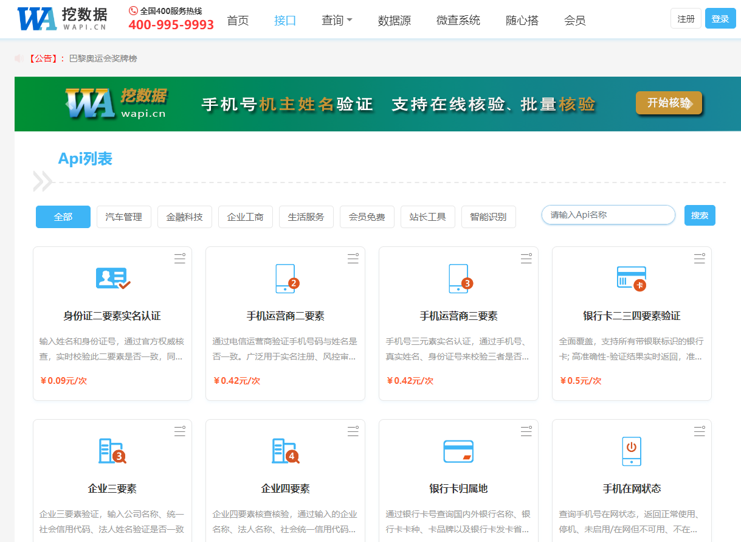The height and width of the screenshot is (542, 741).
Task: Click the ID card icon for 身份证二要素实名认证
Action: point(112,278)
